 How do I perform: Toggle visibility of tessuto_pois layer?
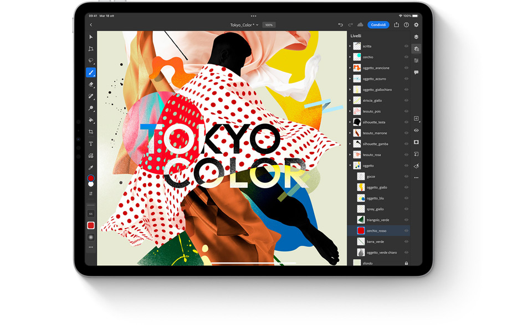(x=406, y=111)
